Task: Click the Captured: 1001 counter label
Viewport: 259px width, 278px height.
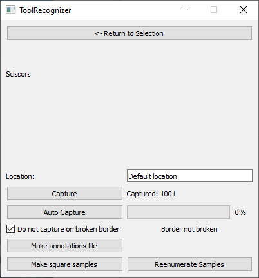Action: 151,194
